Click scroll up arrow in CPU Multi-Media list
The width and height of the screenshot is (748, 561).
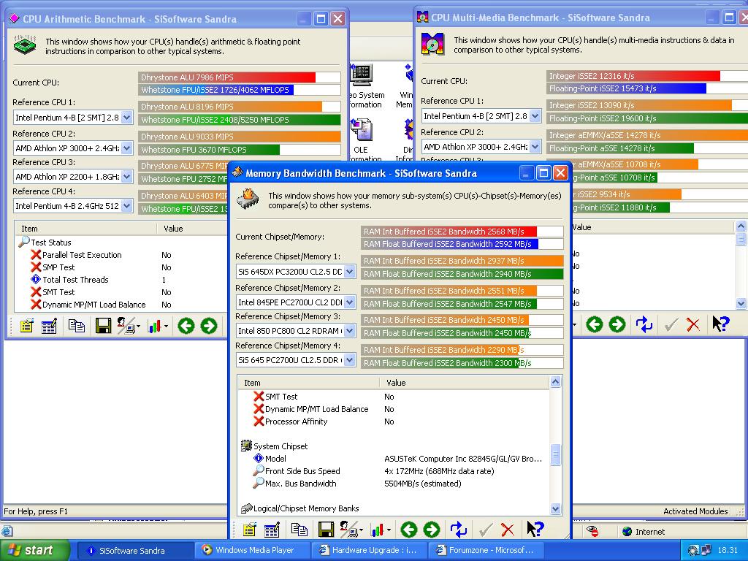(741, 226)
